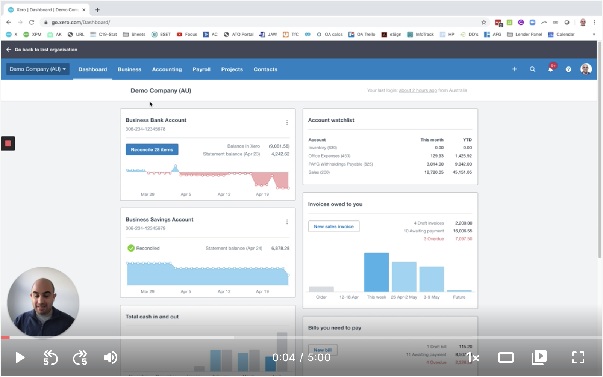The width and height of the screenshot is (603, 377).
Task: Skip forward 5 seconds
Action: (x=80, y=357)
